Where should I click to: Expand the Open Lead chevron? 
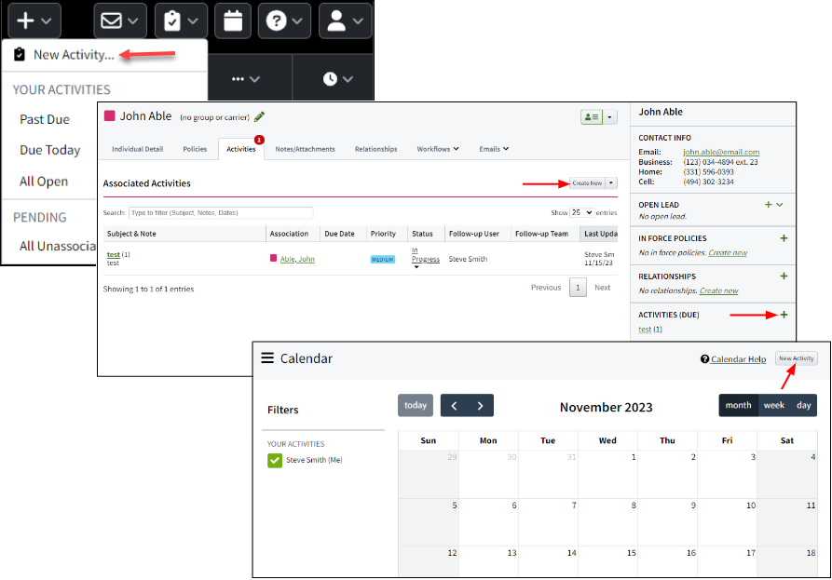pos(780,205)
